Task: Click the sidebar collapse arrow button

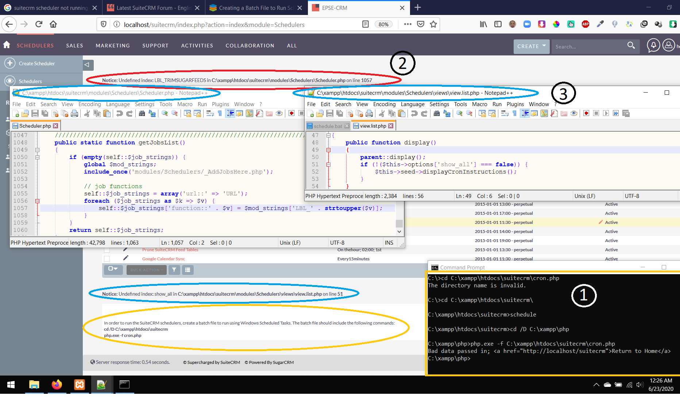Action: click(x=87, y=65)
